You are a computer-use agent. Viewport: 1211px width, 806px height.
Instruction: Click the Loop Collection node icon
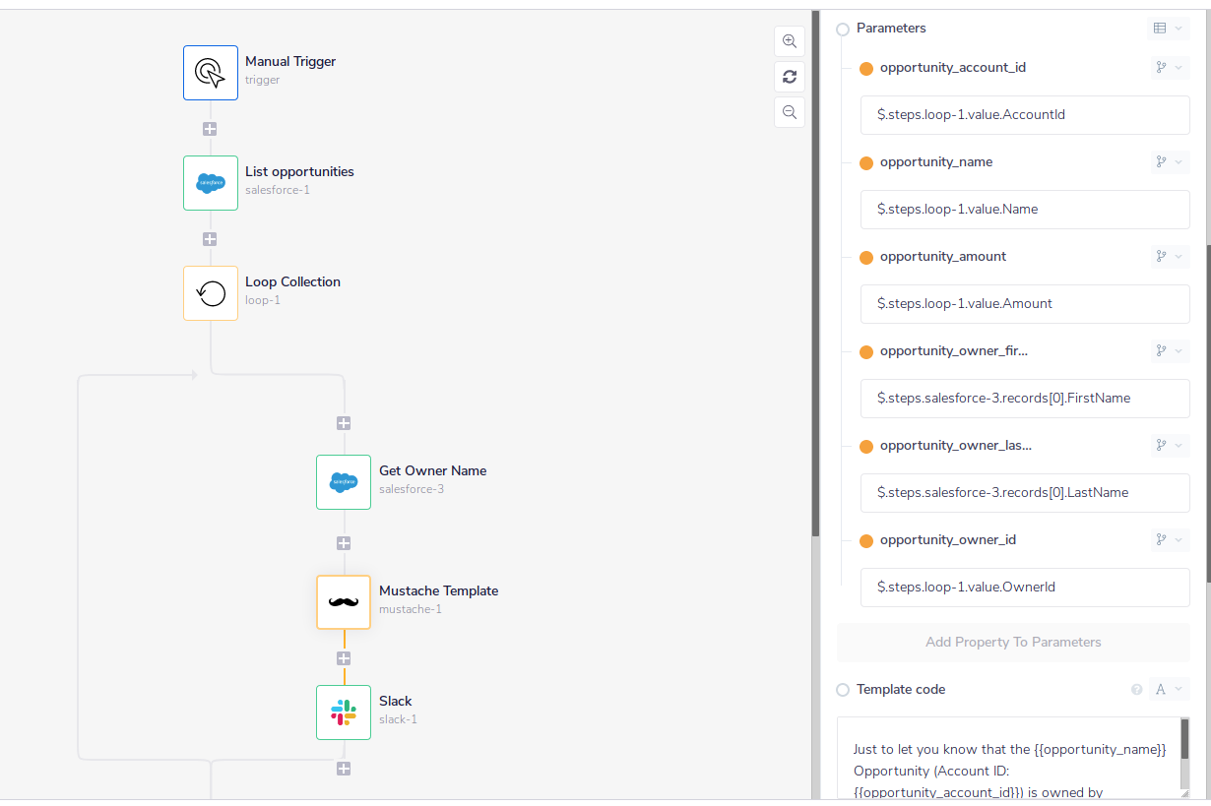(x=210, y=292)
